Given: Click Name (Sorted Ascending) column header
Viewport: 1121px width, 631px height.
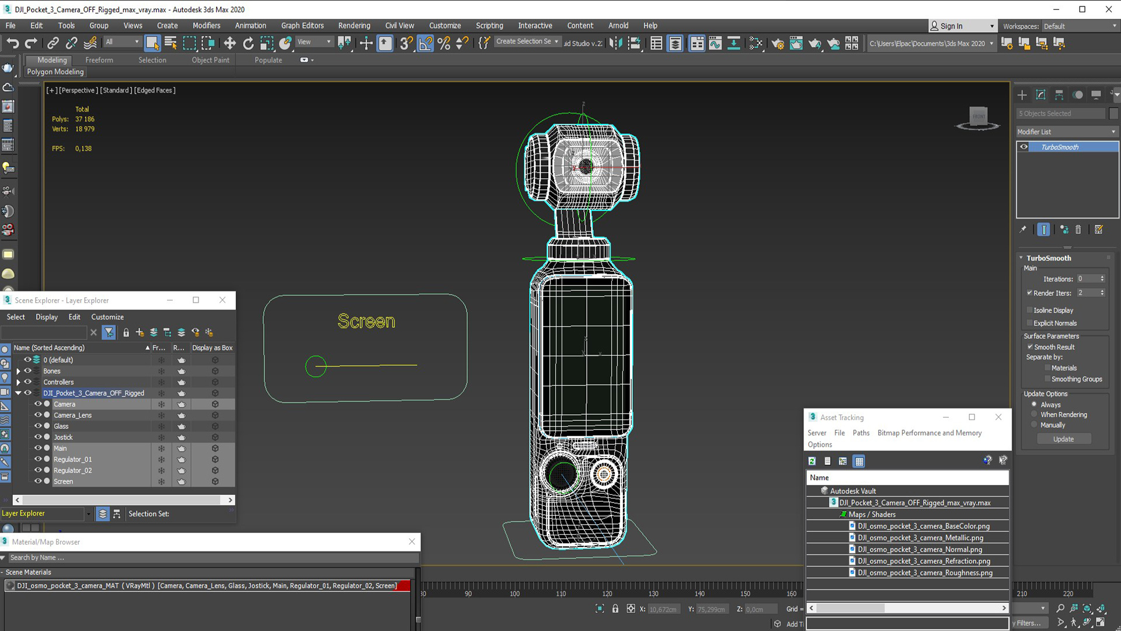Looking at the screenshot, I should click(x=81, y=348).
